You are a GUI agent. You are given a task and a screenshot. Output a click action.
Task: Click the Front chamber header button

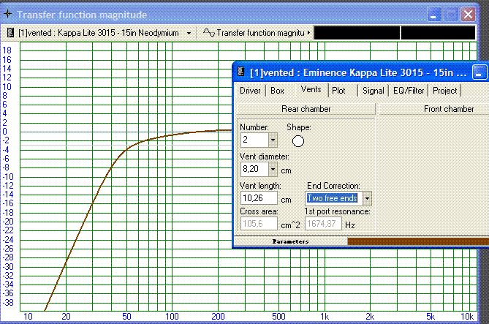pos(434,109)
